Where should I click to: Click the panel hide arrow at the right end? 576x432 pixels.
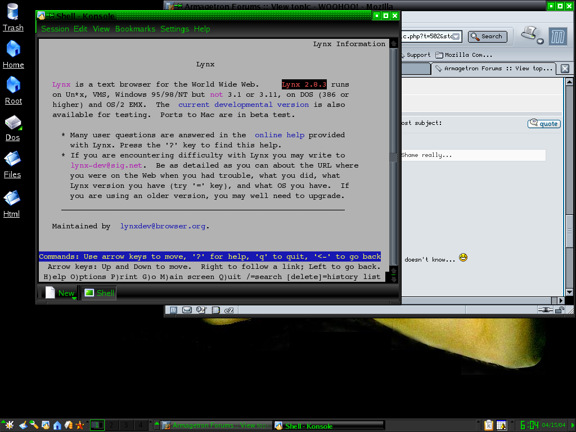pyautogui.click(x=572, y=425)
